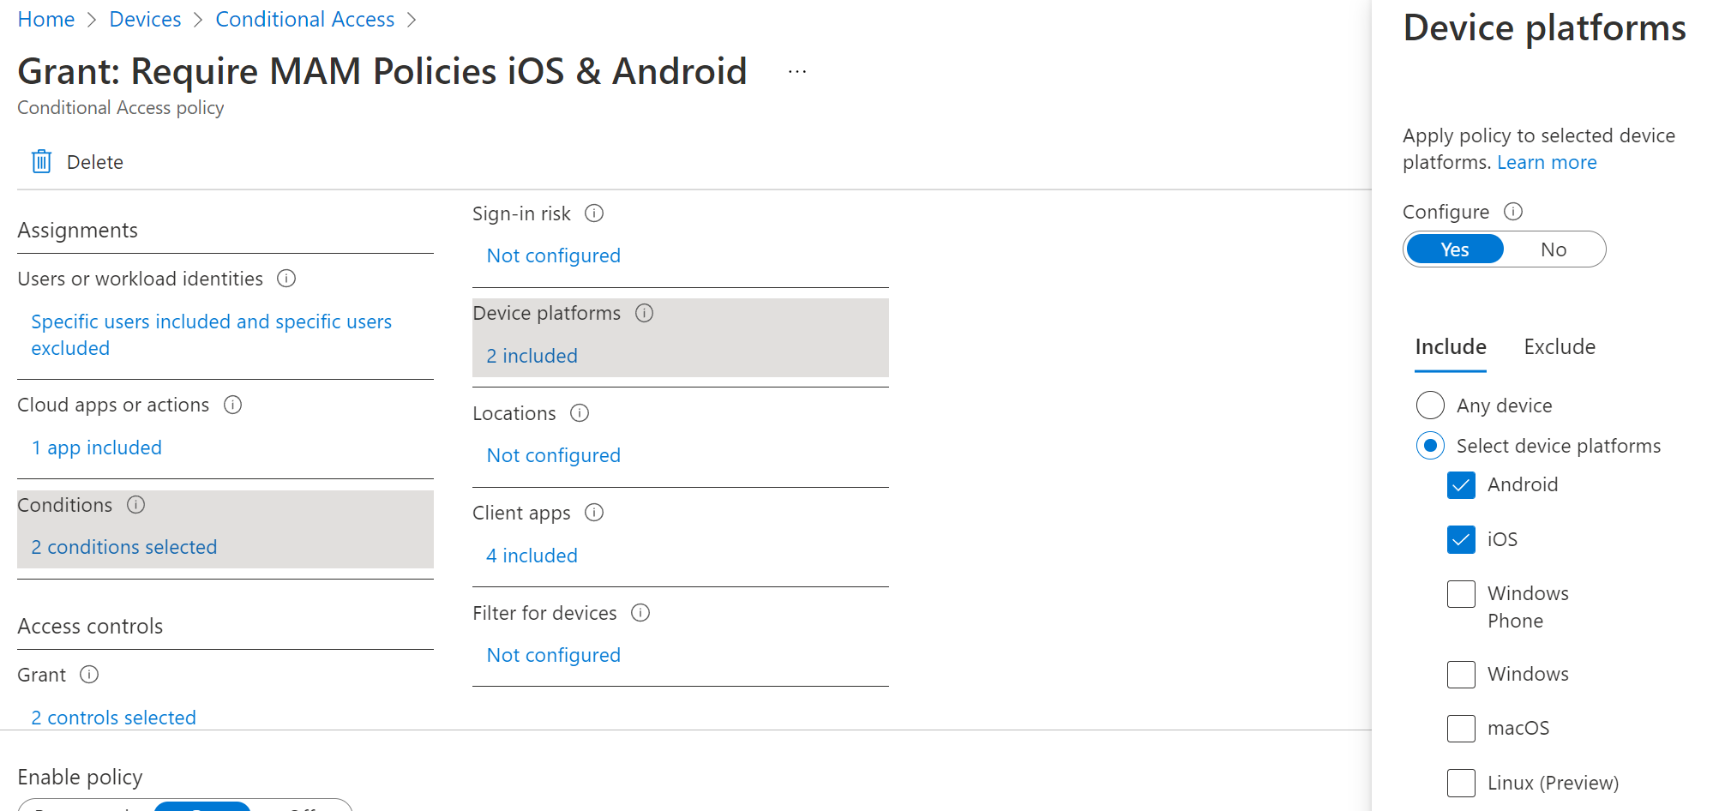This screenshot has width=1719, height=811.
Task: Click info icon beside Sign-in risk
Action: coord(594,213)
